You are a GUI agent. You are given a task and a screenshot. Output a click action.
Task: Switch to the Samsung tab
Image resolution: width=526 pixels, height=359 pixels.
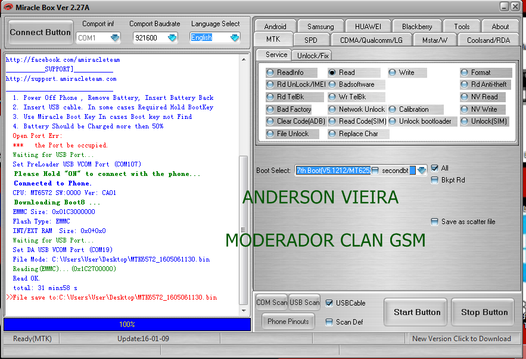click(320, 26)
